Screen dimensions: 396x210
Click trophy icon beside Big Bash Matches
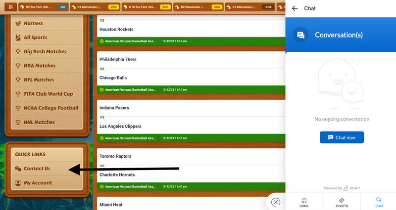click(x=18, y=52)
